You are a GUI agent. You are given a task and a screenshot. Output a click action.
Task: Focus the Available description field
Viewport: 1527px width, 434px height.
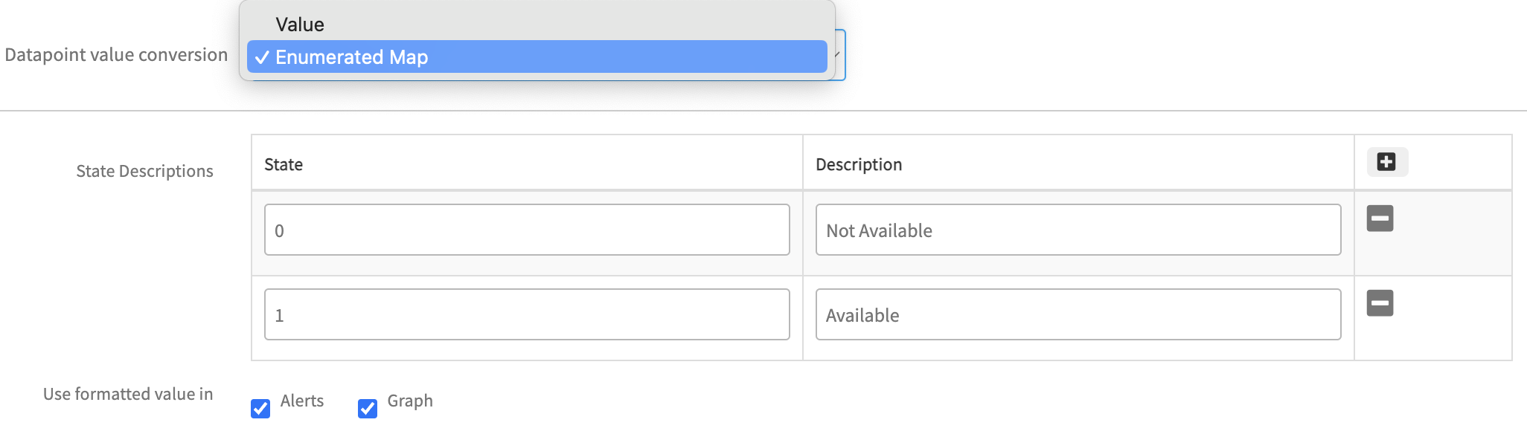tap(1078, 315)
